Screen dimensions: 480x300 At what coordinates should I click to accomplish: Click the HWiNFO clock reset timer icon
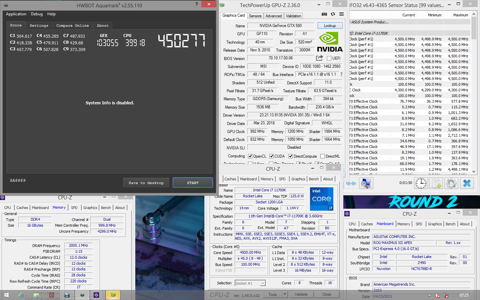click(421, 183)
